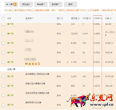Image resolution: width=116 pixels, height=110 pixels.
Task: Click the + 人群 add crowd button
Action: pyautogui.click(x=11, y=4)
